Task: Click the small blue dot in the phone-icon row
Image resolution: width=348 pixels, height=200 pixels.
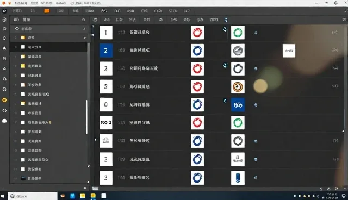Action: (x=256, y=178)
